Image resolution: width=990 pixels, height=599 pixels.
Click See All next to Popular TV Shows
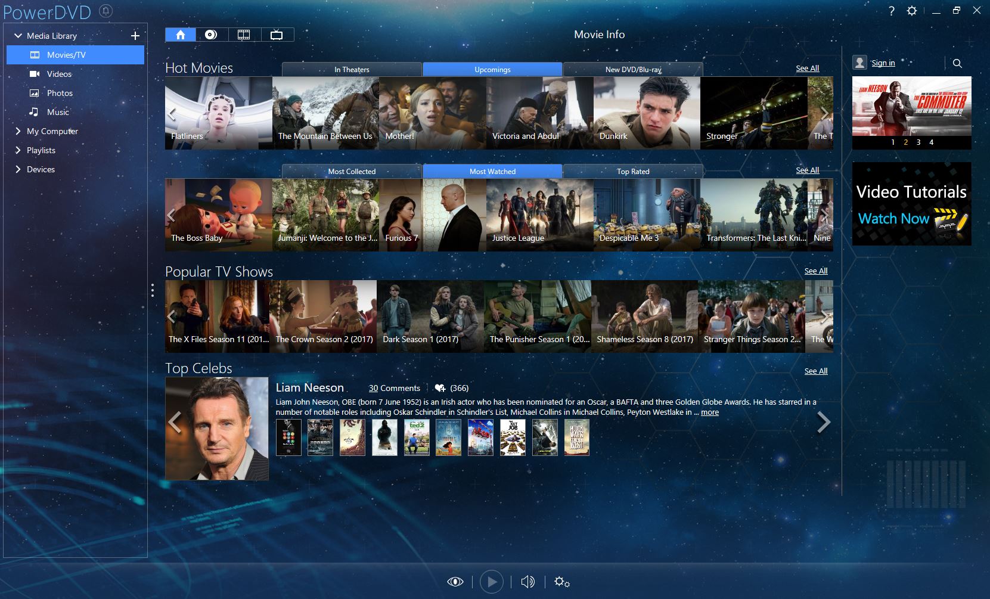coord(815,271)
